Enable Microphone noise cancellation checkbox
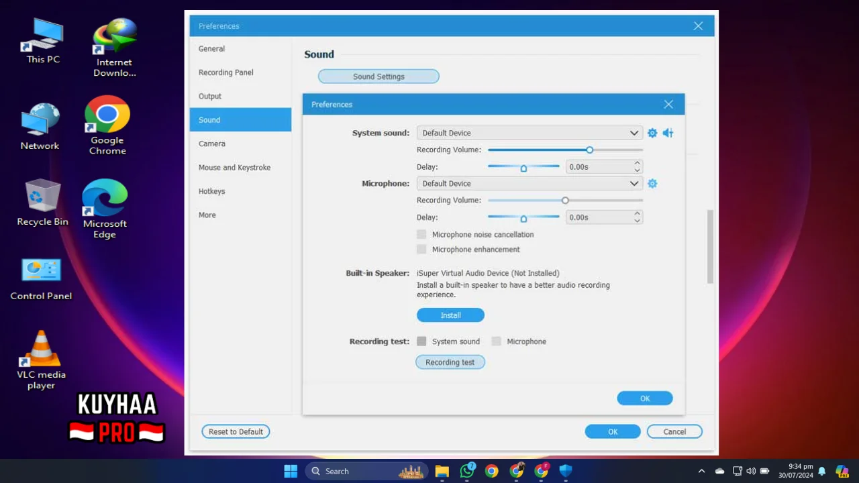The height and width of the screenshot is (483, 859). click(421, 234)
